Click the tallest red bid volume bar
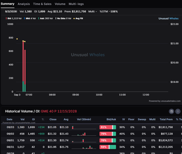Viewport: 182px width, 154px height. (23, 61)
